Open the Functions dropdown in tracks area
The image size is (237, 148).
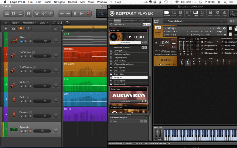pos(29,23)
